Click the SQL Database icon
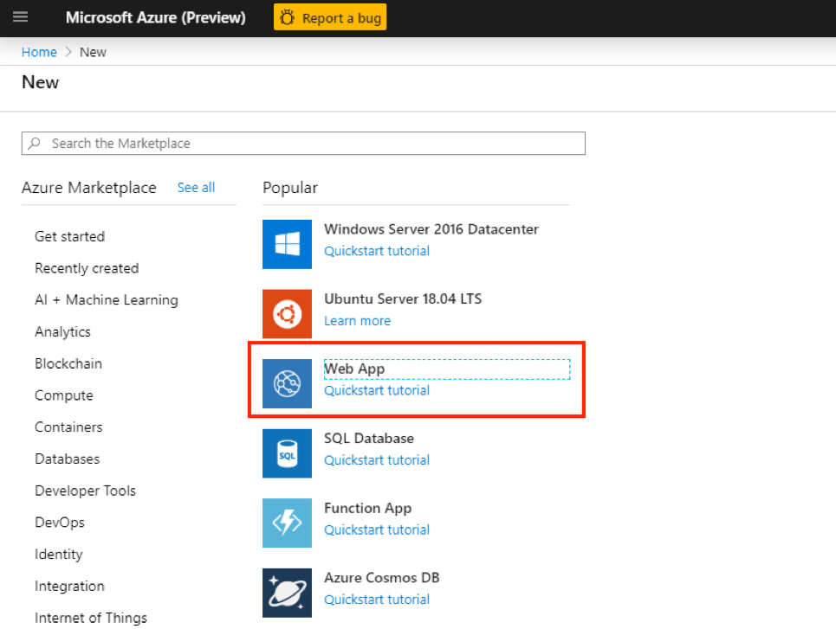Viewport: 836px width, 629px height. (287, 452)
